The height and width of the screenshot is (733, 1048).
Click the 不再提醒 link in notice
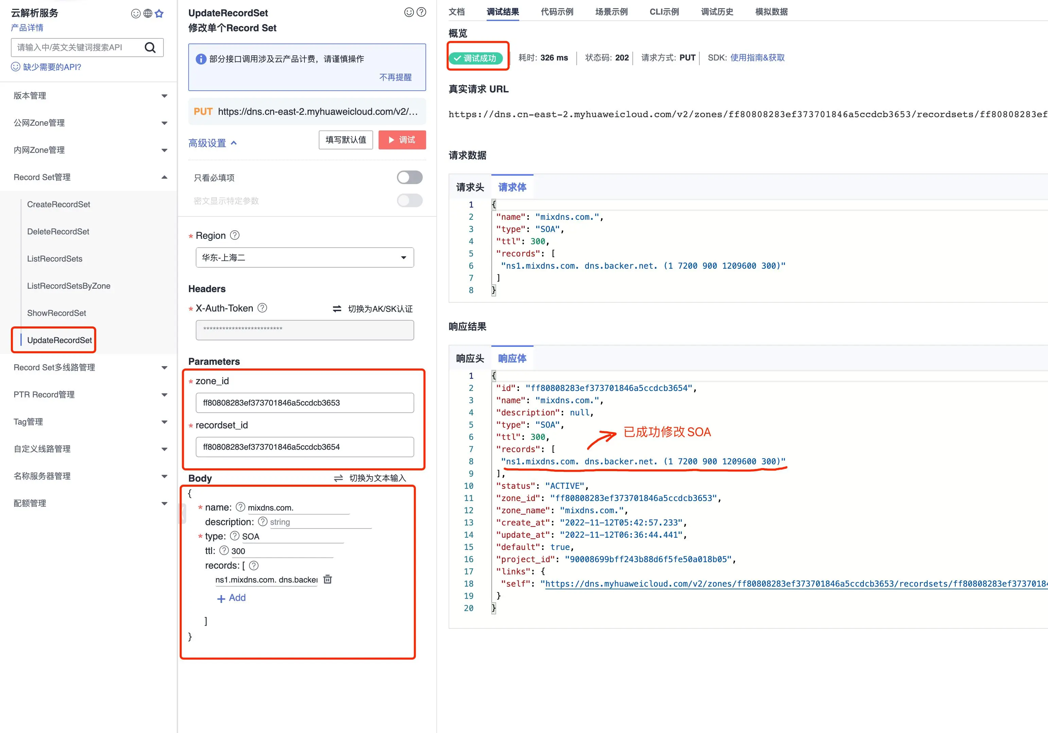pyautogui.click(x=395, y=77)
